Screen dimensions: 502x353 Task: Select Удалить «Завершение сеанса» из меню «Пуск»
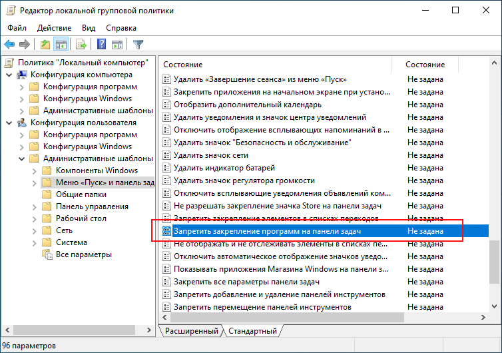tap(260, 79)
